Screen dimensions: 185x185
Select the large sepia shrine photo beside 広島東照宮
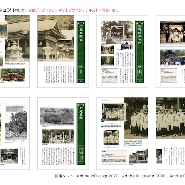pyautogui.click(x=56, y=39)
